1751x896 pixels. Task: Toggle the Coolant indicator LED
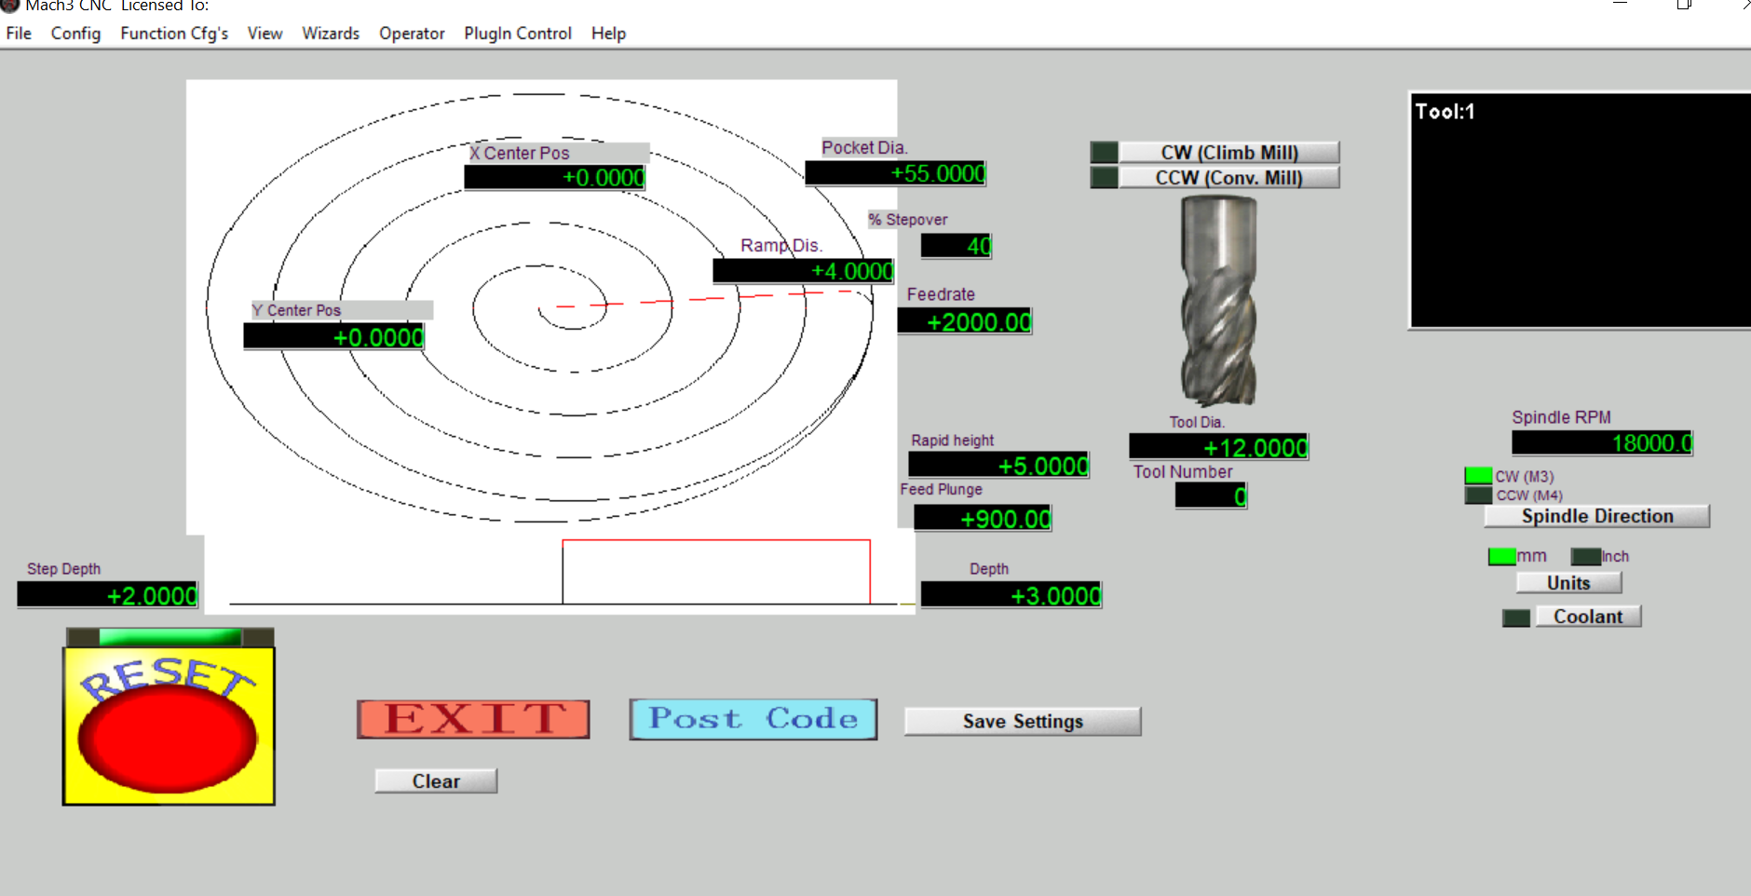[1515, 618]
